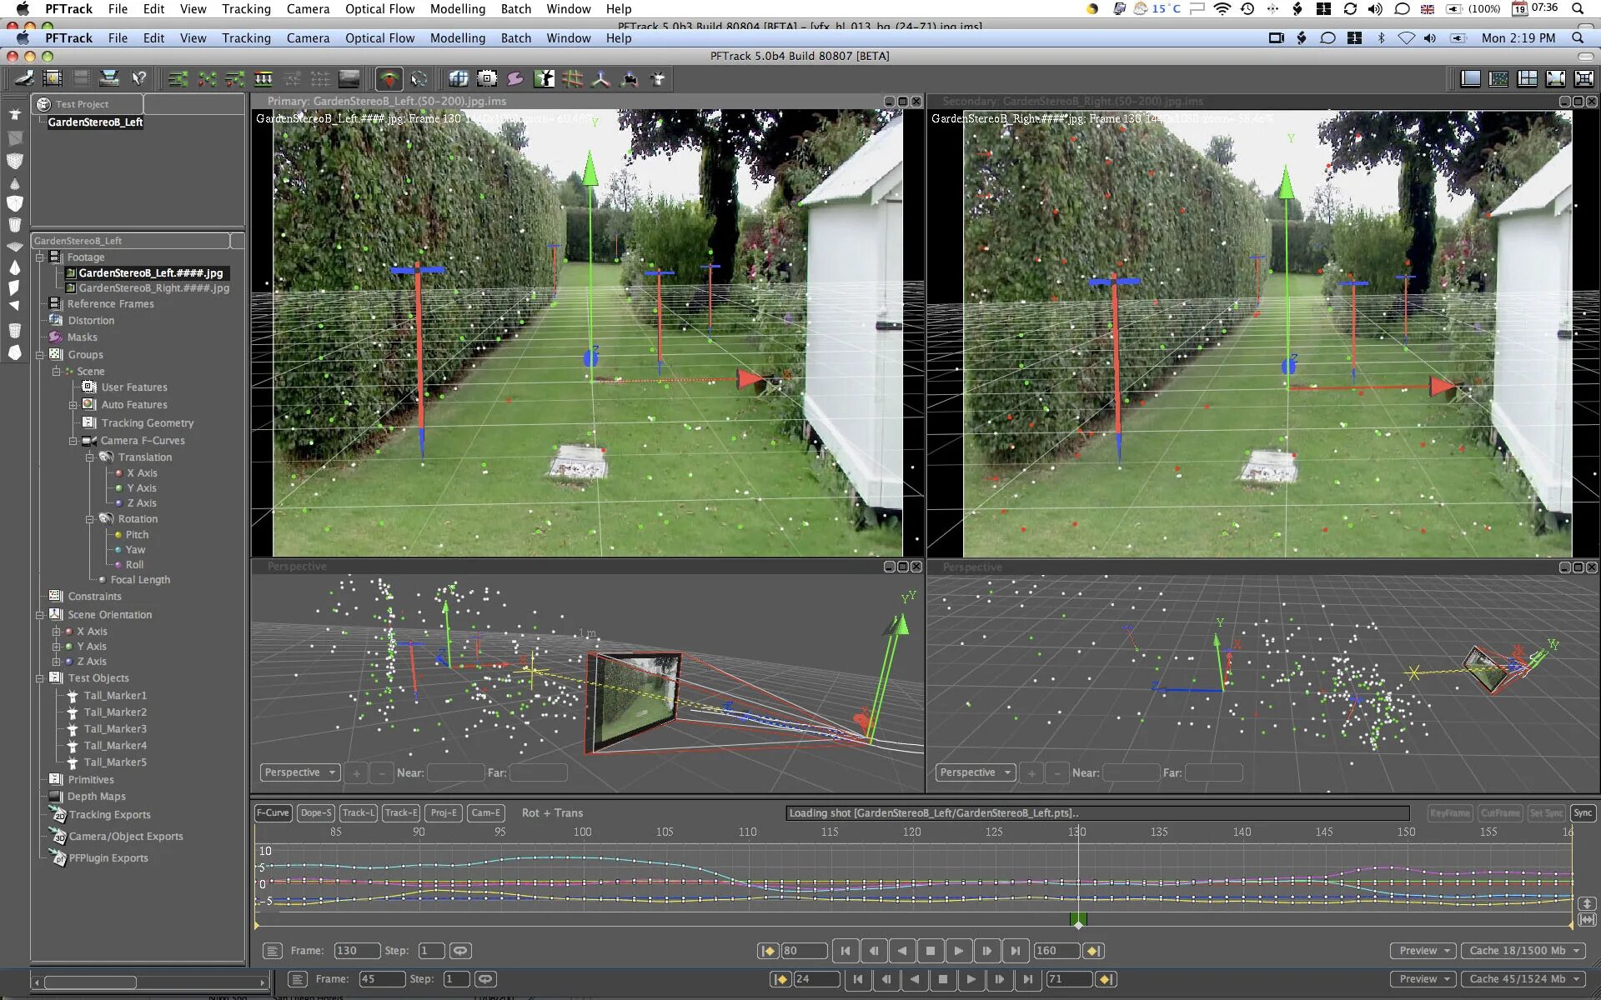The width and height of the screenshot is (1601, 1000).
Task: Click the Rot + Trans tab in timeline
Action: click(x=551, y=812)
